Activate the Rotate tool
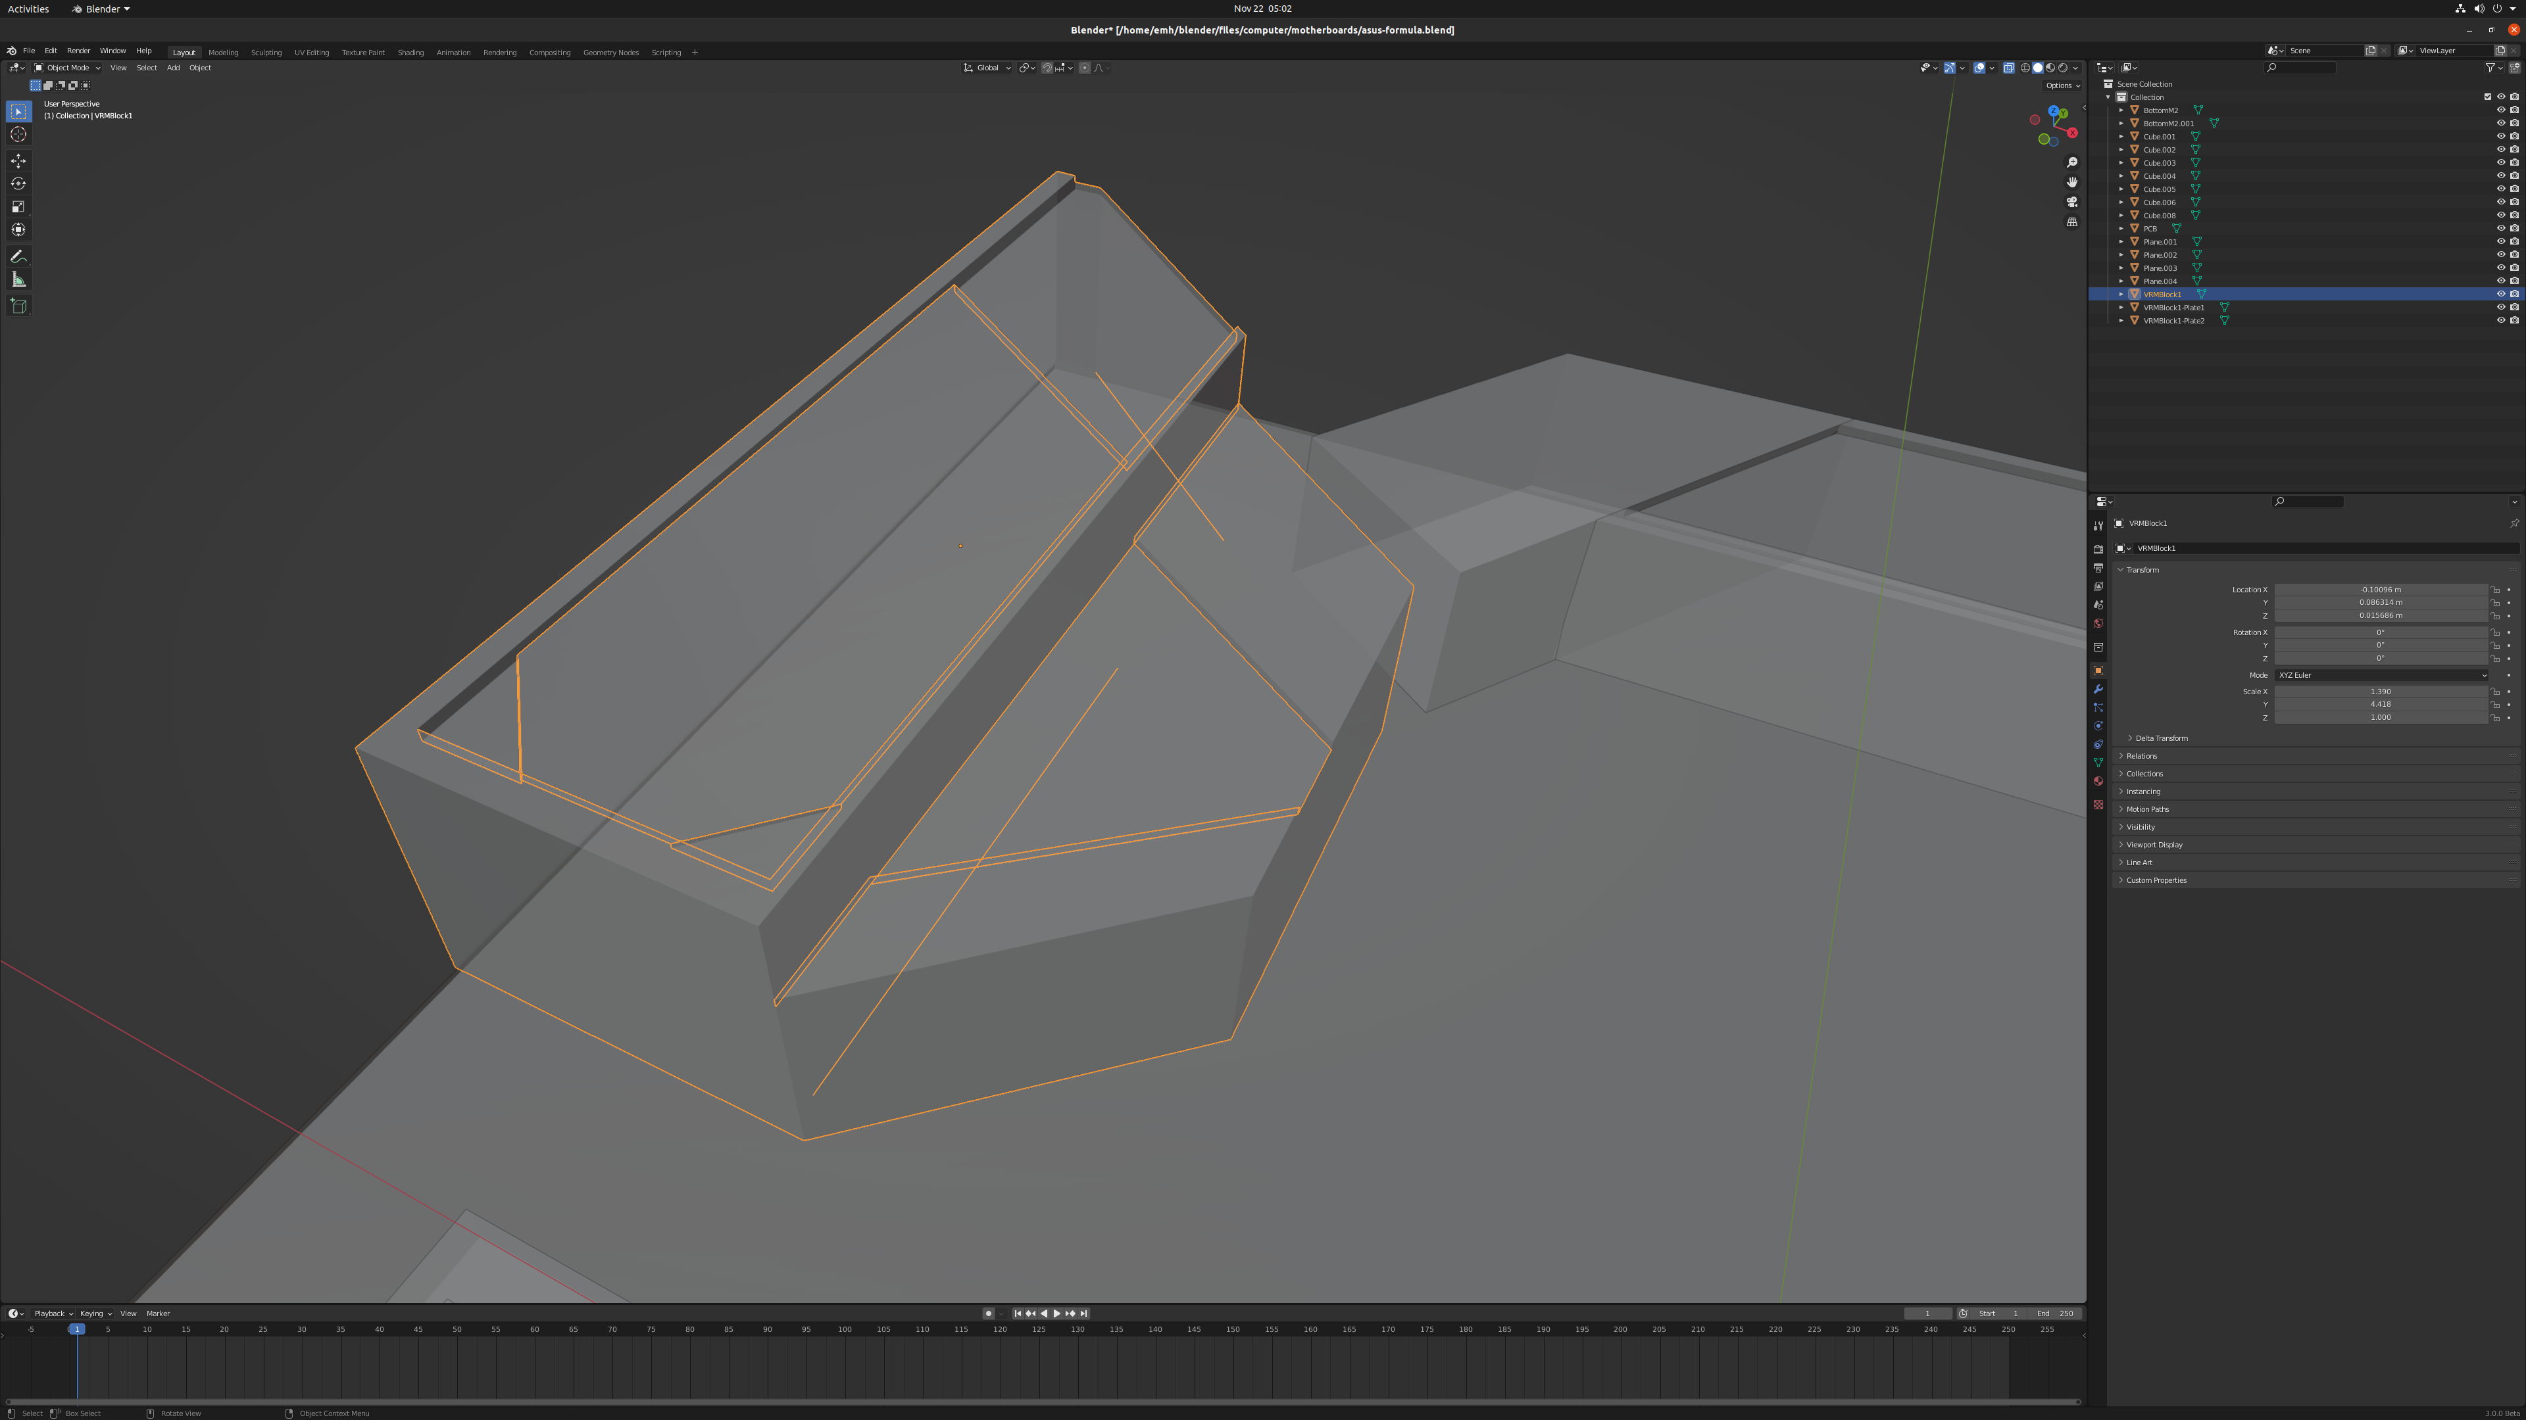Viewport: 2526px width, 1420px height. pos(18,183)
